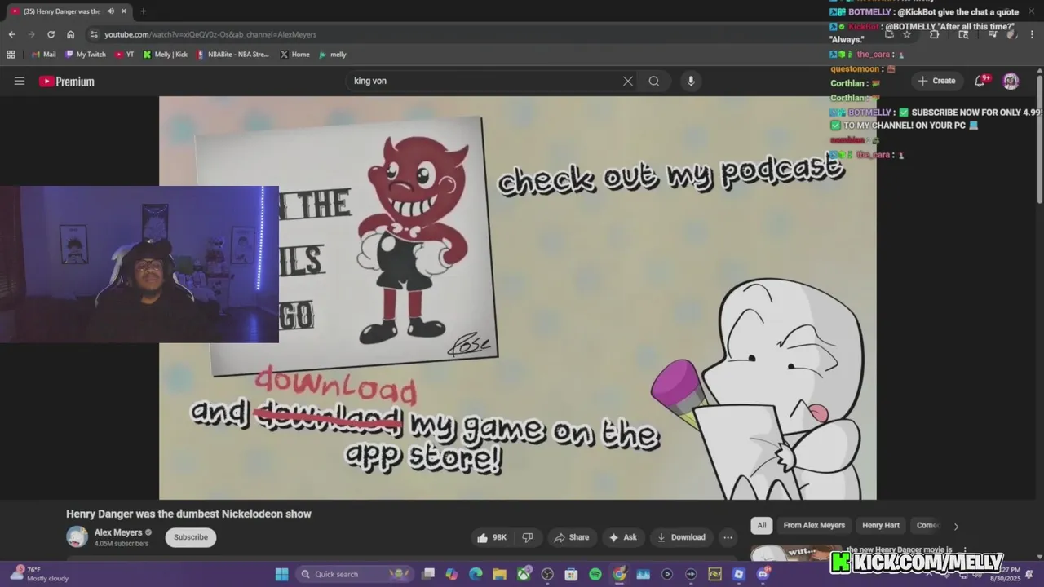Close the Henry Danger tab
This screenshot has width=1044, height=587.
[123, 11]
